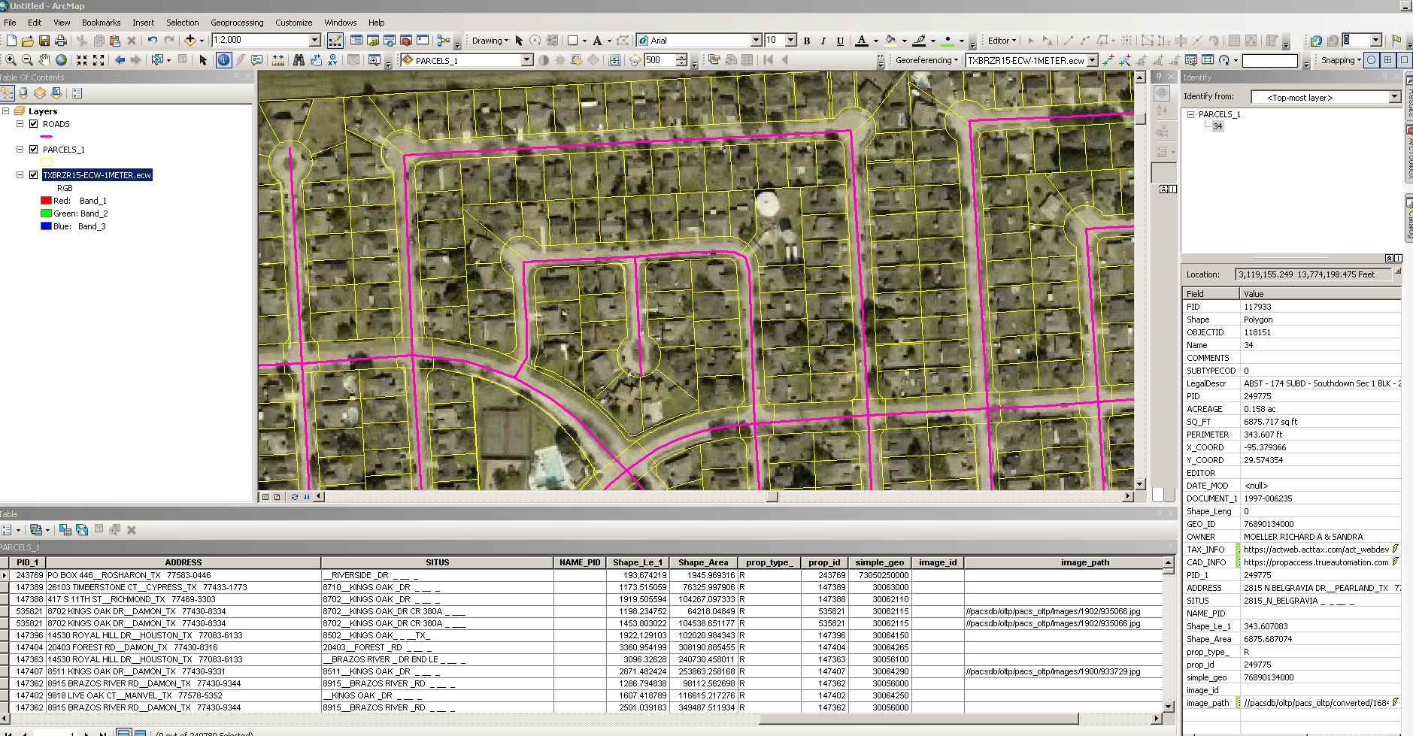This screenshot has height=736, width=1413.
Task: Select the HTML Popup tool icon
Action: [x=257, y=60]
